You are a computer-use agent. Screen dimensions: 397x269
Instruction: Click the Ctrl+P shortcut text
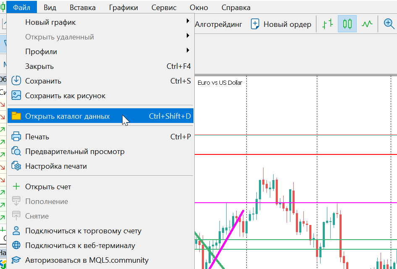pos(180,136)
